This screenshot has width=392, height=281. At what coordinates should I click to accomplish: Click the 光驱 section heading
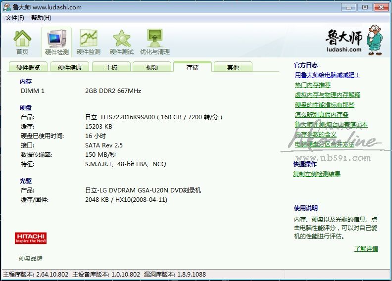pos(26,181)
